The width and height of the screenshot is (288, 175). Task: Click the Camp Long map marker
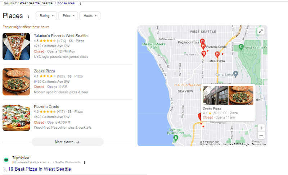pos(235,74)
